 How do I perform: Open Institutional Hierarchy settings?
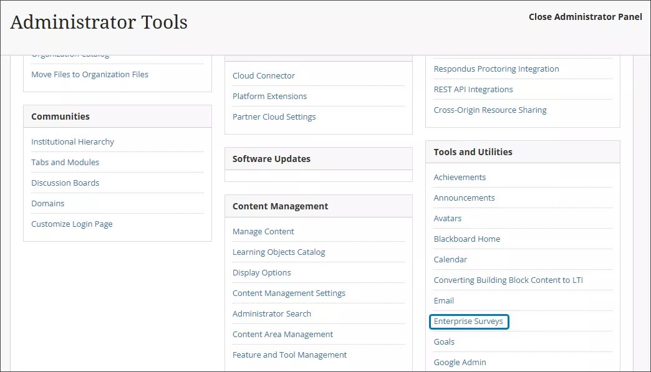[x=72, y=141]
